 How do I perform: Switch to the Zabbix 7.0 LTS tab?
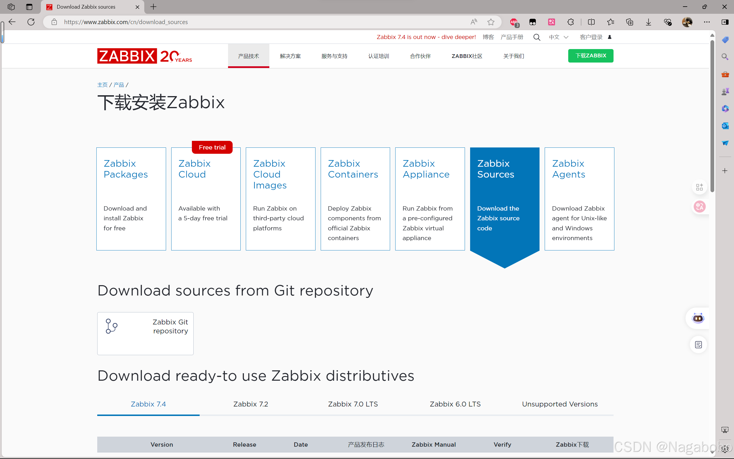353,404
